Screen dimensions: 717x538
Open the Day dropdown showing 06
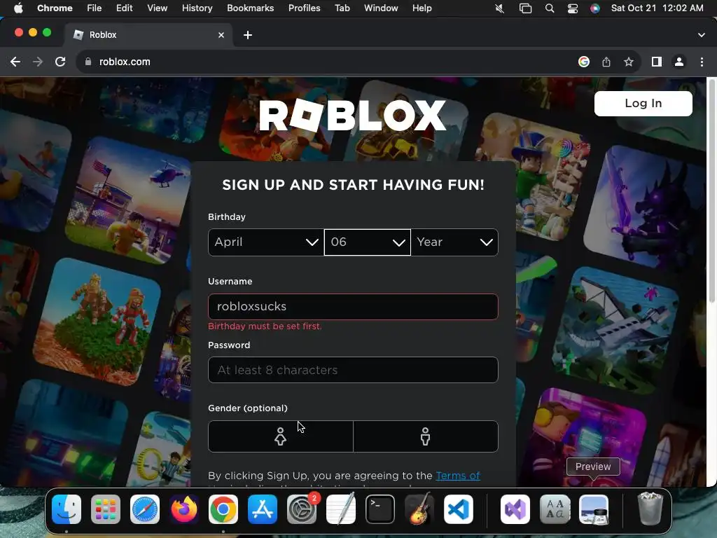(x=367, y=242)
